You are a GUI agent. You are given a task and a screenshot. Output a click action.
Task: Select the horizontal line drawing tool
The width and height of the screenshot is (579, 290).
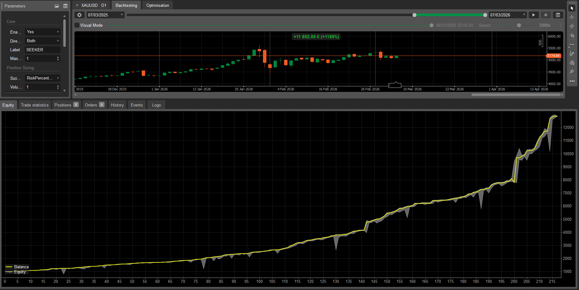(572, 44)
